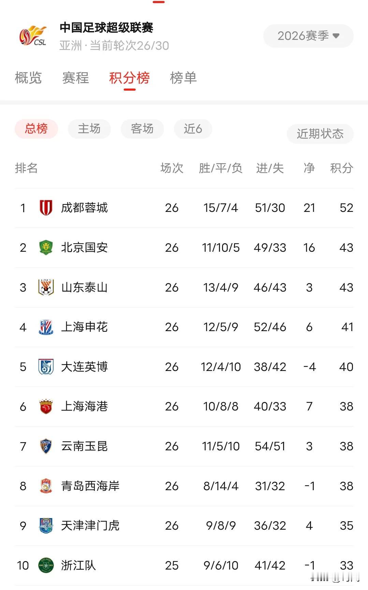
Task: Switch to the 赛程 tab
Action: [75, 78]
